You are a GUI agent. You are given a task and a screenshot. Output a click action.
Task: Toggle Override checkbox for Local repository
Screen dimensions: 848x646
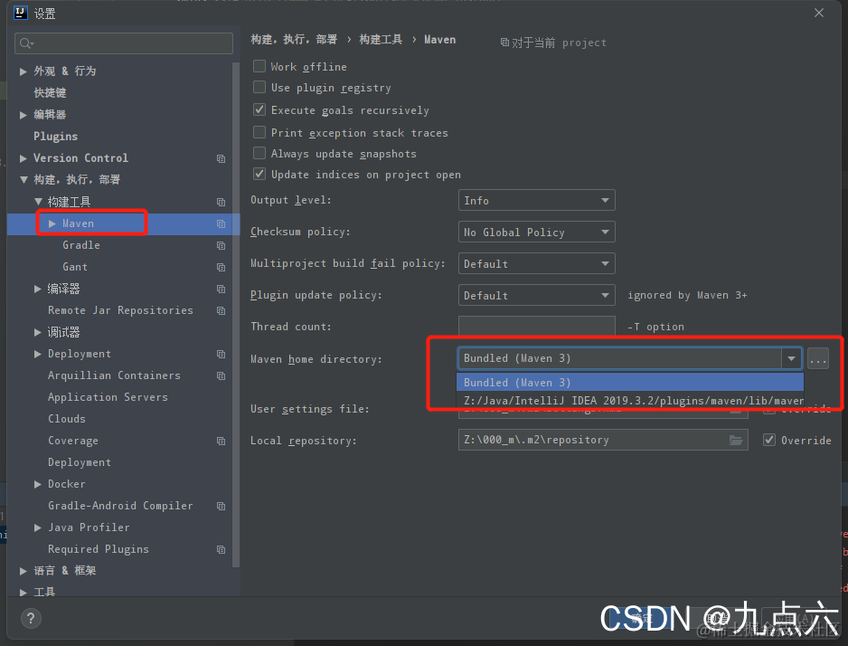769,440
